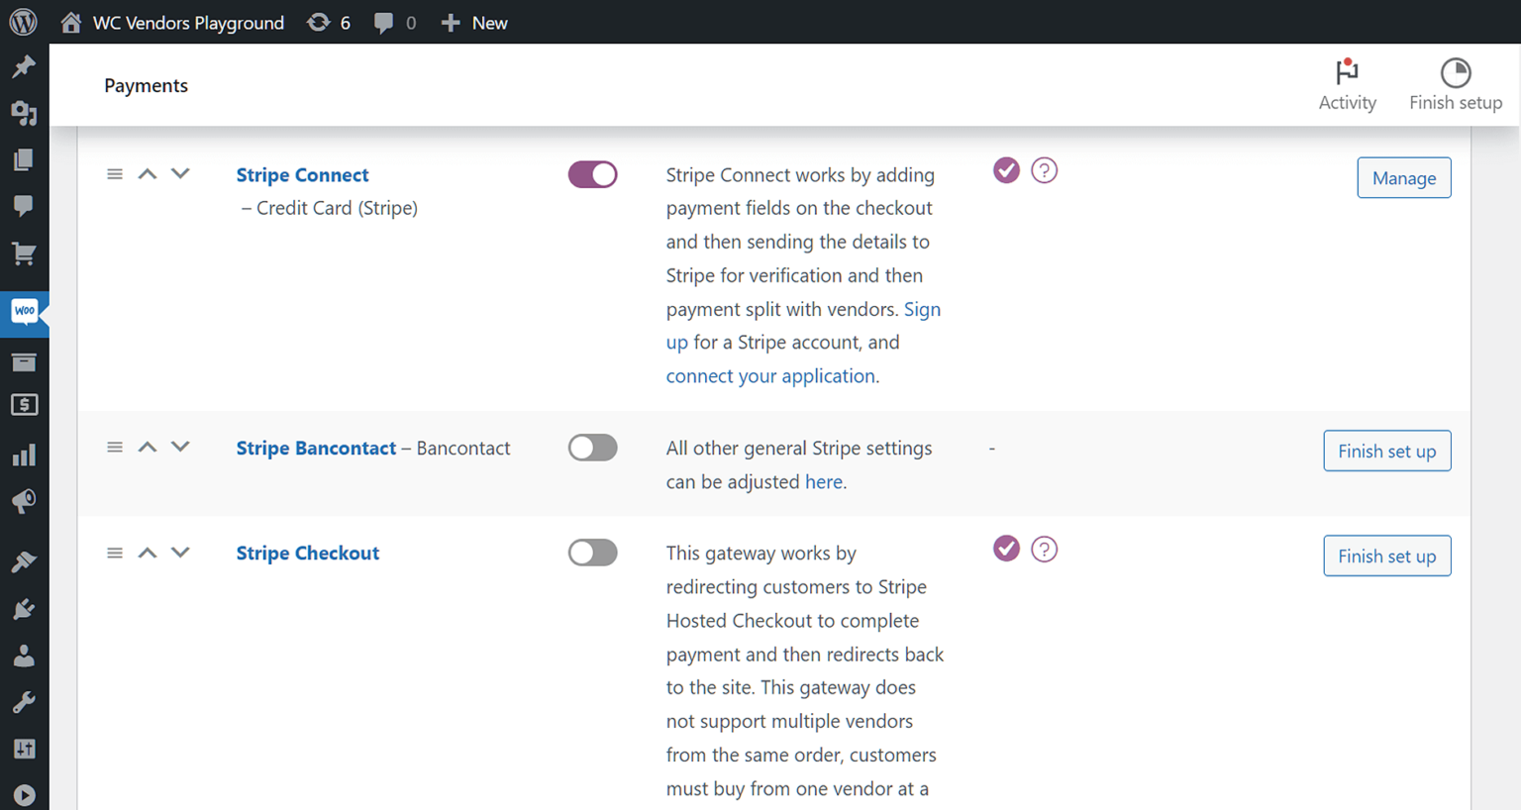Move Stripe Checkout down with chevron arrow

(180, 553)
